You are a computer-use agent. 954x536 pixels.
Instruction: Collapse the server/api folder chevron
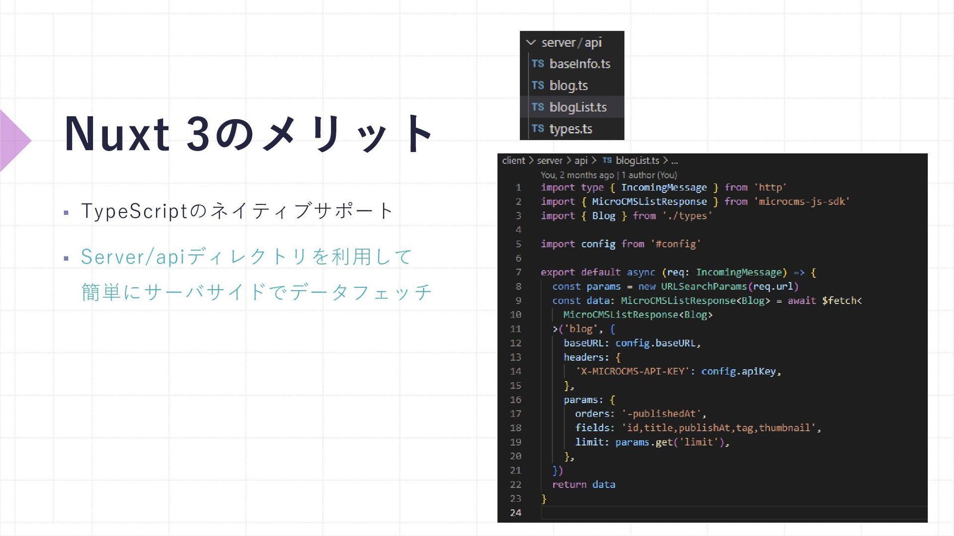point(531,43)
